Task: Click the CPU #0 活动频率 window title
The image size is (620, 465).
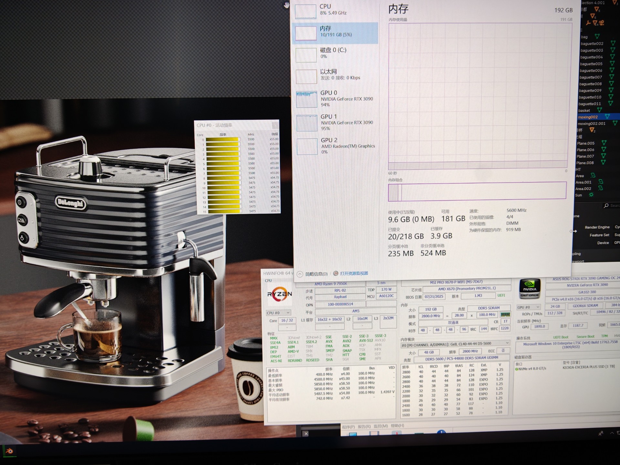Action: coord(214,125)
